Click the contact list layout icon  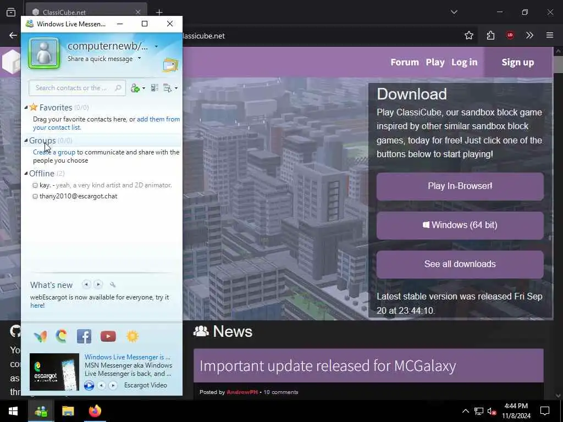coord(154,88)
